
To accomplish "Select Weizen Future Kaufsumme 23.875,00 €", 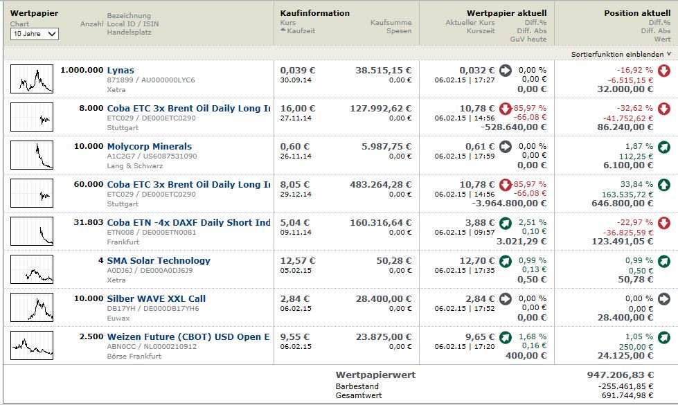I will [384, 336].
